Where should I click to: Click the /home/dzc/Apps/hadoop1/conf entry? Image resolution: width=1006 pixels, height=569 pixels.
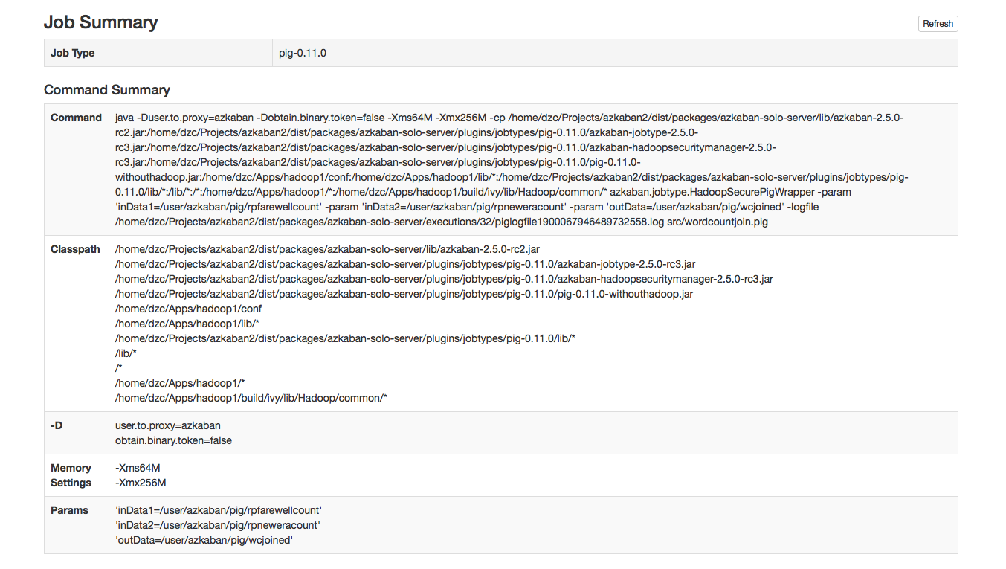pyautogui.click(x=188, y=309)
